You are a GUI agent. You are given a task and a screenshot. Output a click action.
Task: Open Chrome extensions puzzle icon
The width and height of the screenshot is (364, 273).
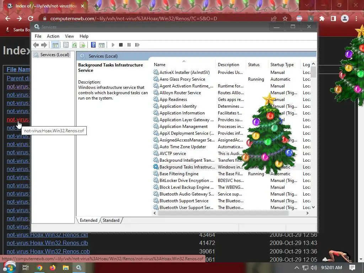(x=322, y=18)
